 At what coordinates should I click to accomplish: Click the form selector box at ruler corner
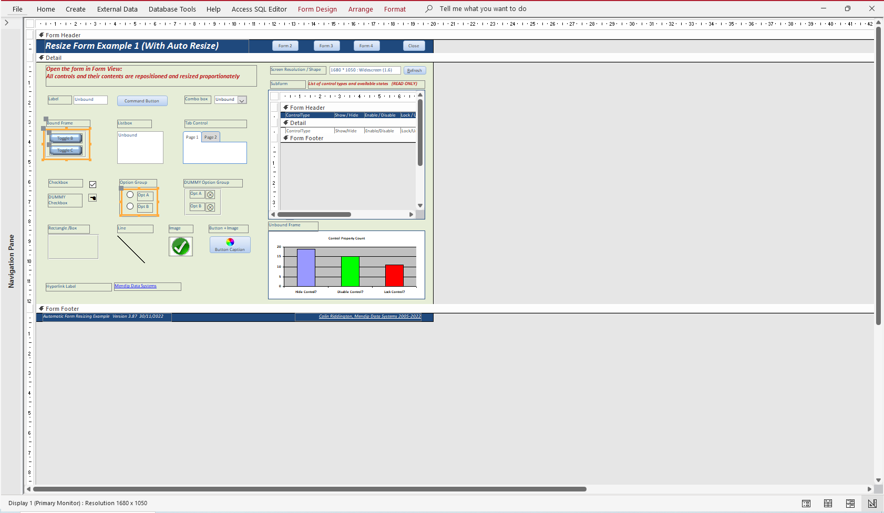pyautogui.click(x=30, y=24)
